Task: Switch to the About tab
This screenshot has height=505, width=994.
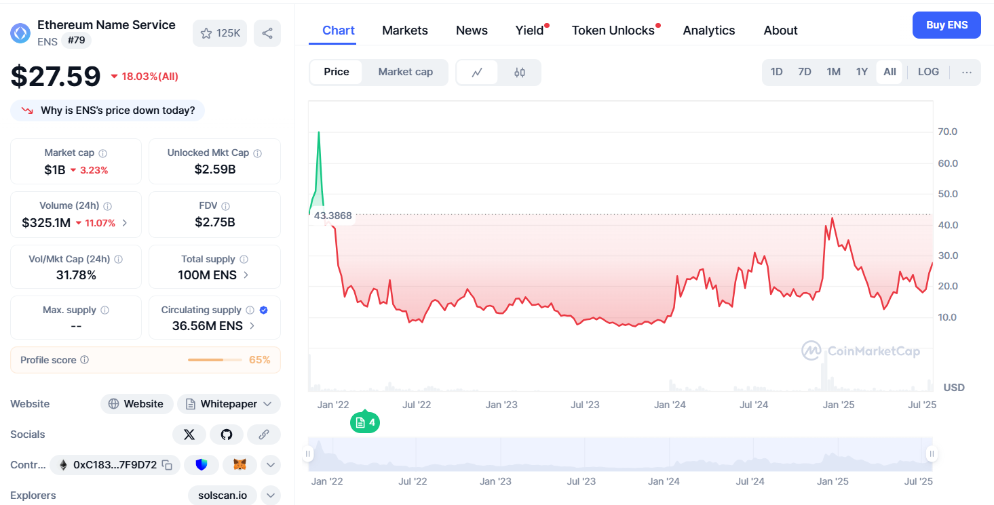Action: click(780, 31)
